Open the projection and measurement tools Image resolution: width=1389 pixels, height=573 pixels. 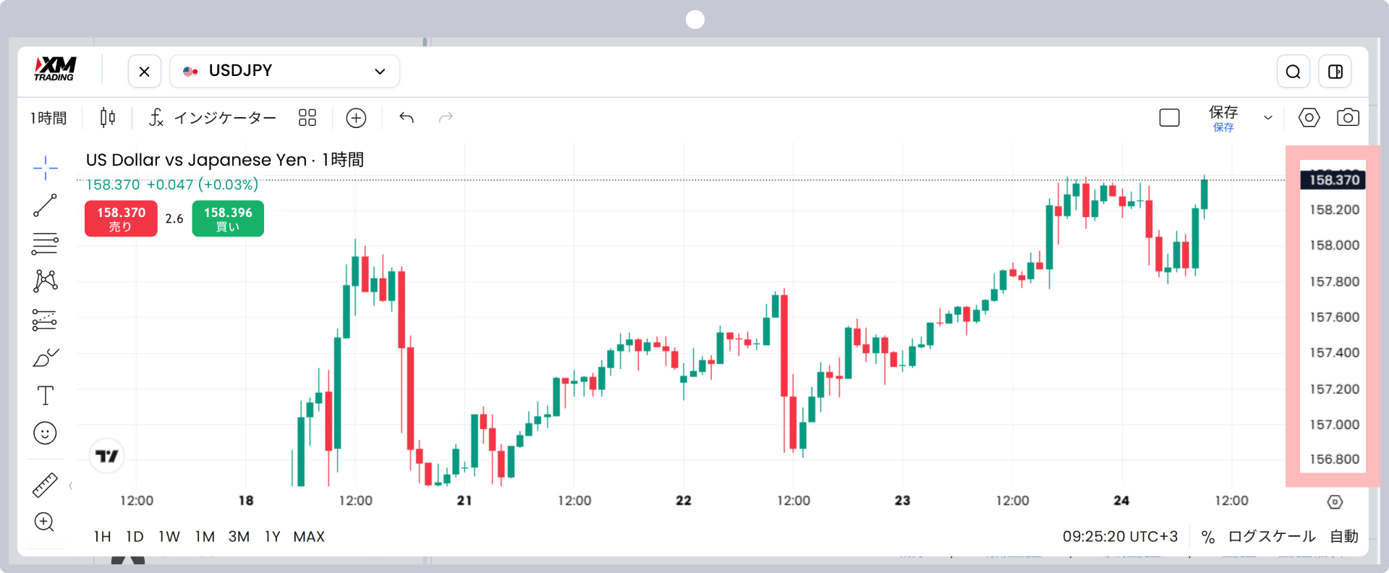coord(45,319)
